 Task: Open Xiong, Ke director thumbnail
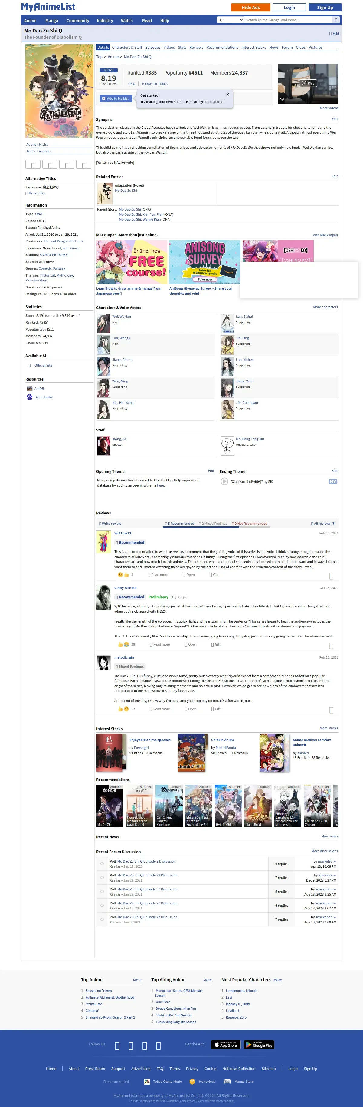point(104,446)
